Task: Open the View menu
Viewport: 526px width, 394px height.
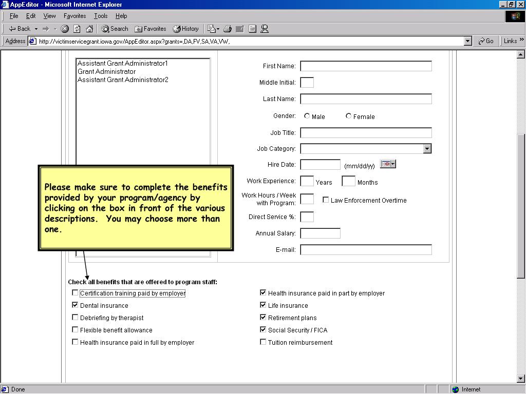Action: pos(49,16)
